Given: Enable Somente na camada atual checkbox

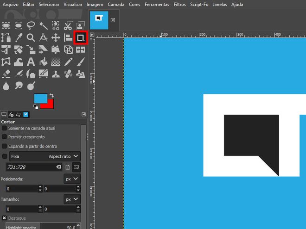Looking at the screenshot, I should coord(4,128).
